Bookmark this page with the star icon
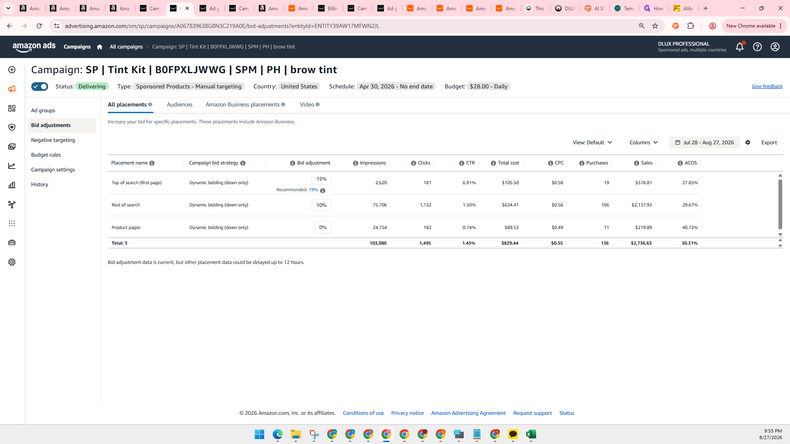This screenshot has height=444, width=790. (x=655, y=26)
